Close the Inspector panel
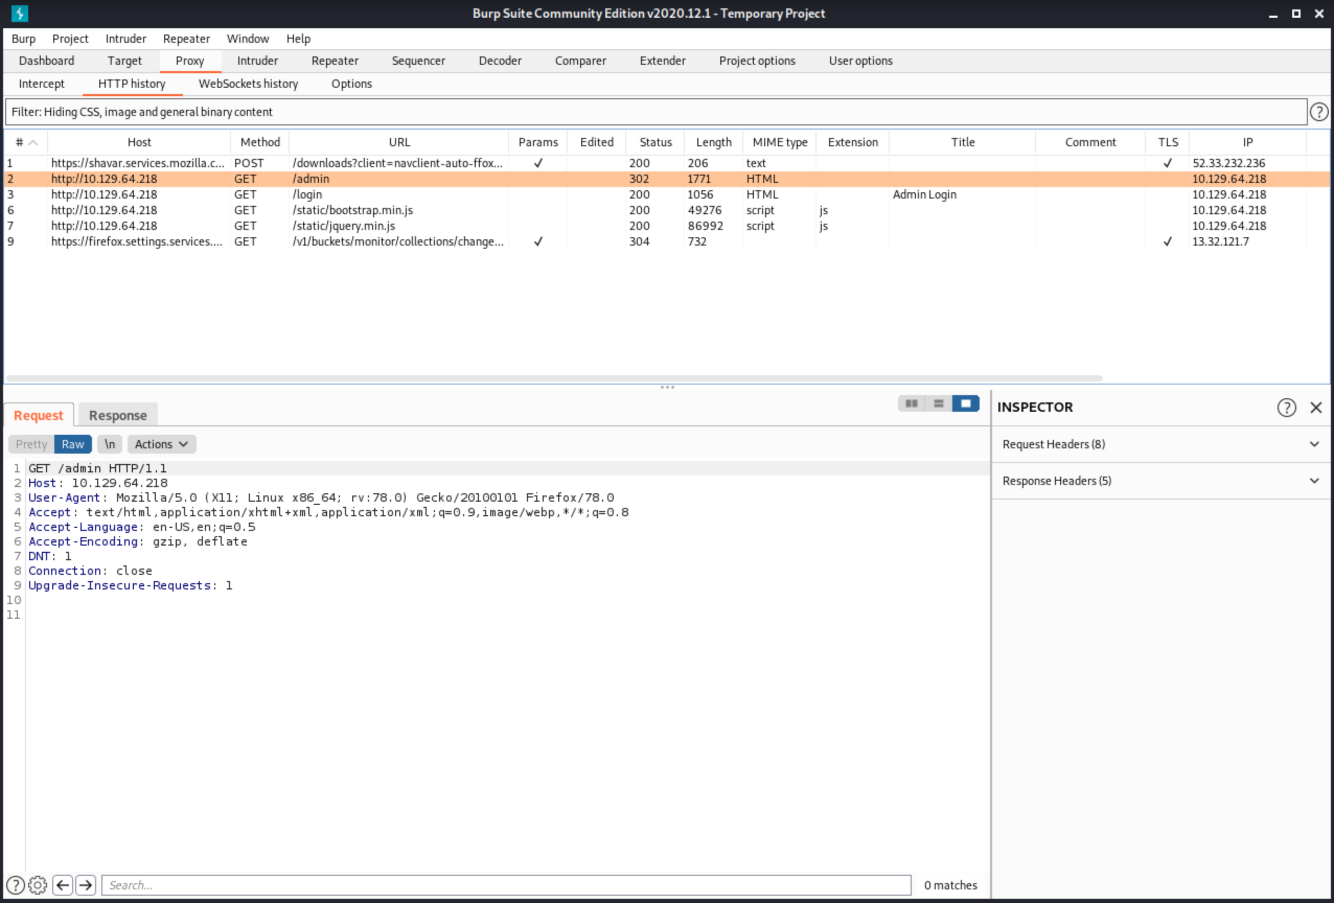The image size is (1334, 903). [1316, 407]
